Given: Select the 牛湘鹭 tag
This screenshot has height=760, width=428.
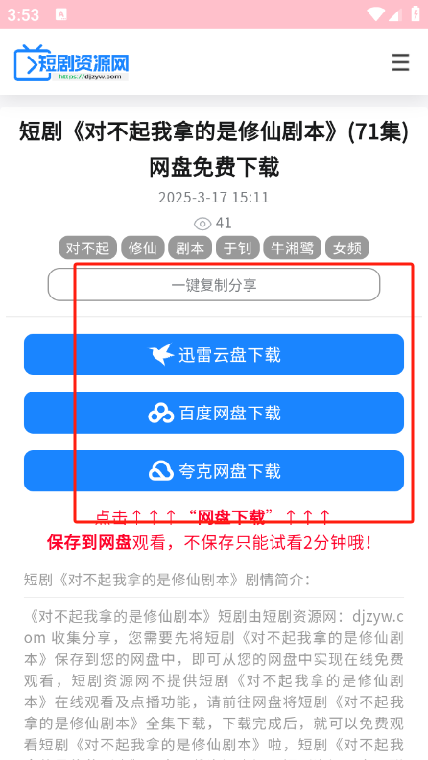Looking at the screenshot, I should click(x=293, y=249).
